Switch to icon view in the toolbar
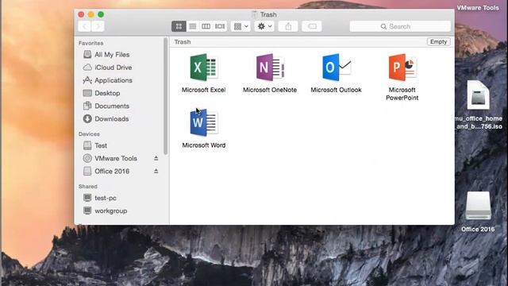This screenshot has height=286, width=508. click(179, 26)
